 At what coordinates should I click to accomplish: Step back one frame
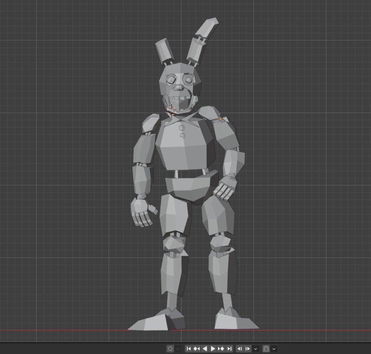pyautogui.click(x=240, y=349)
